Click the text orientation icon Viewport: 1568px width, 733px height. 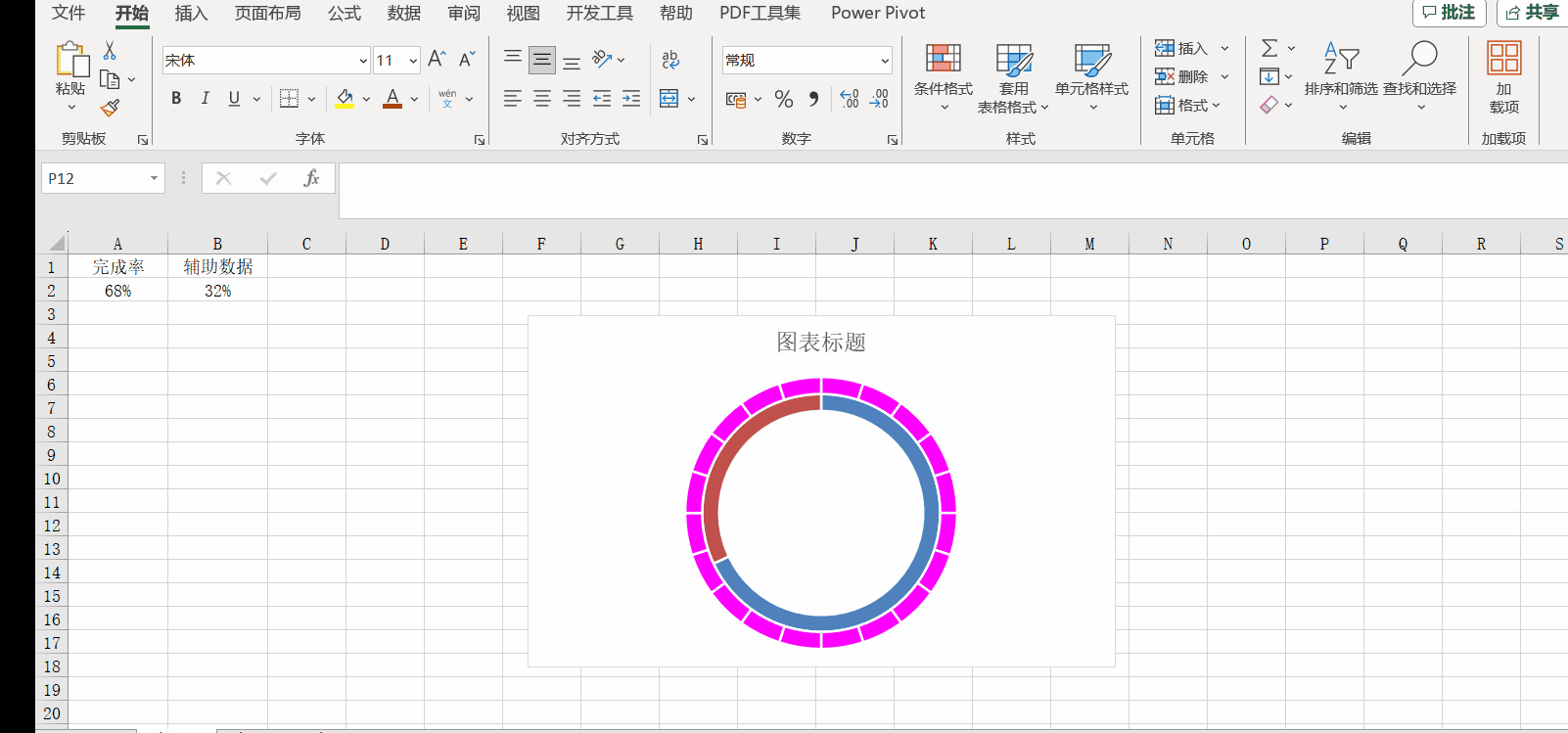(x=602, y=60)
